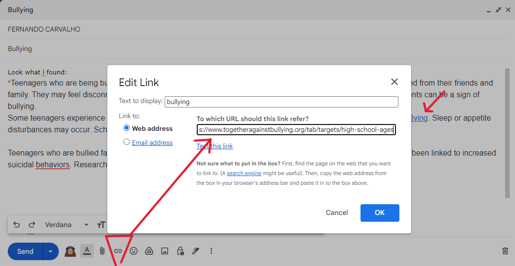Viewport: 515px width, 266px height.
Task: Toggle formatting options 'A' icon
Action: point(86,251)
